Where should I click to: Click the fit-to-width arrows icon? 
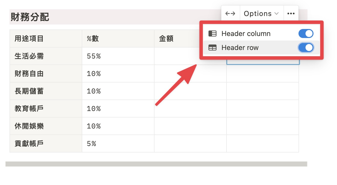pyautogui.click(x=230, y=13)
